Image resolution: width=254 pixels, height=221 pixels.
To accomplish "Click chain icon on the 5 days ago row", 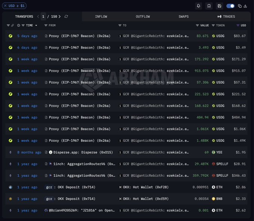I will [x=10, y=36].
